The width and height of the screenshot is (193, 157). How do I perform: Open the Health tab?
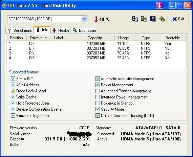tap(60, 30)
